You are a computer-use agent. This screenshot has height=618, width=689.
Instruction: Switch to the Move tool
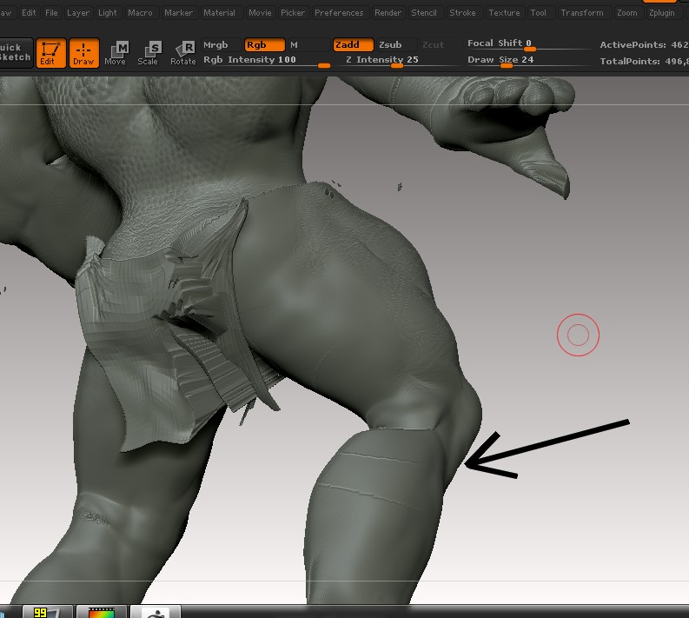pos(116,53)
